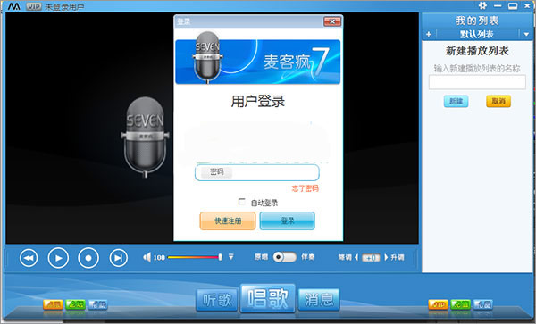Image resolution: width=536 pixels, height=324 pixels.
Task: Click the 快速注册 register button
Action: (228, 220)
